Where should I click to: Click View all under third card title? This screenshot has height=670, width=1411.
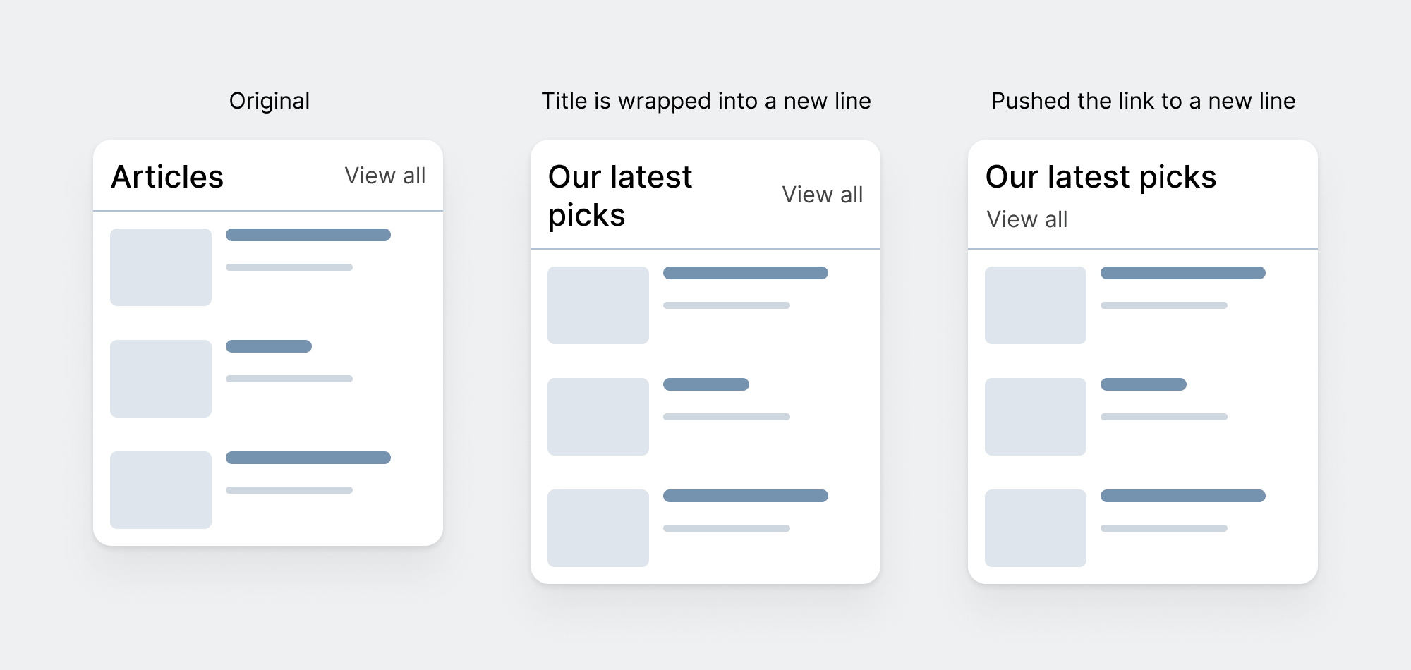click(x=1027, y=219)
